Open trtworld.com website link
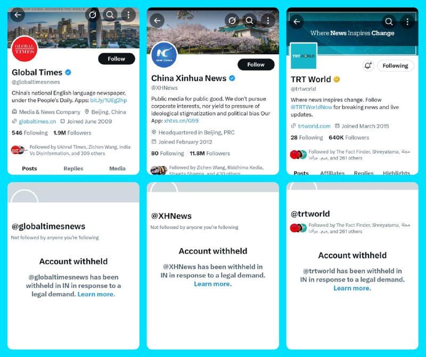This screenshot has width=426, height=357. 314,126
